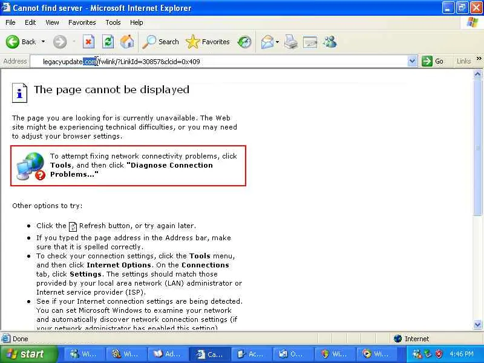Click the grayed-out Forward arrow button
The image size is (484, 363).
pos(59,42)
